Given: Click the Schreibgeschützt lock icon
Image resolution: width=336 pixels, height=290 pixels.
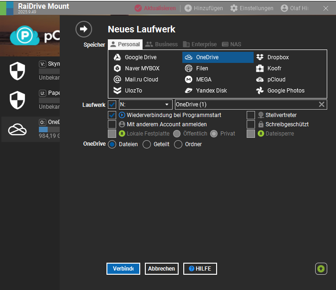Looking at the screenshot, I should pos(261,124).
